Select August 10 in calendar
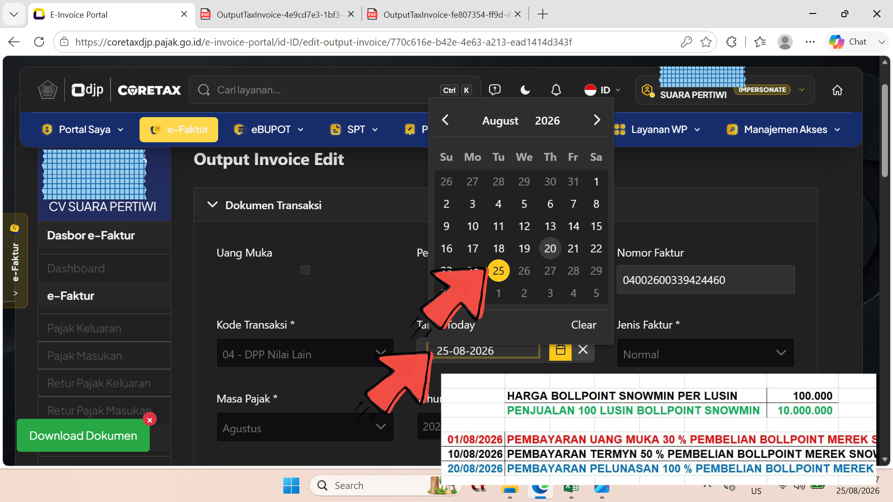893x502 pixels. (x=473, y=226)
